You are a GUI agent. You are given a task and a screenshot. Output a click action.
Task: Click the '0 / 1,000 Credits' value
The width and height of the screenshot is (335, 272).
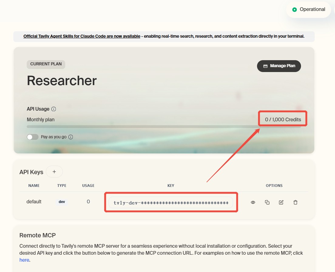pos(283,120)
